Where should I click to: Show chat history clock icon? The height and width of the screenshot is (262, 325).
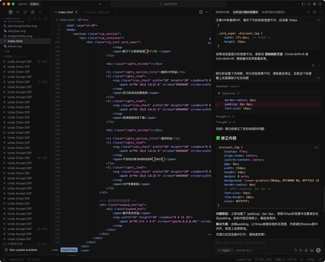click(x=314, y=12)
